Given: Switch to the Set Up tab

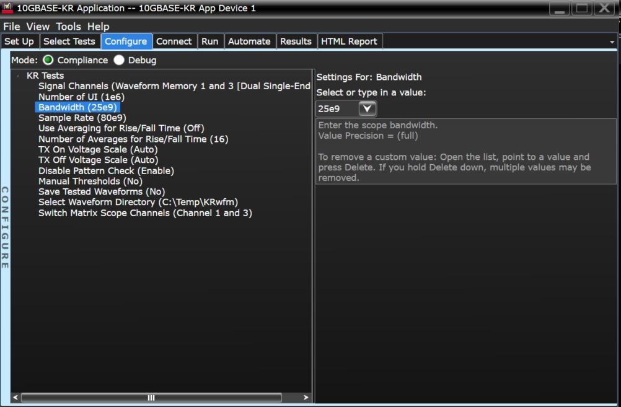Looking at the screenshot, I should (19, 41).
